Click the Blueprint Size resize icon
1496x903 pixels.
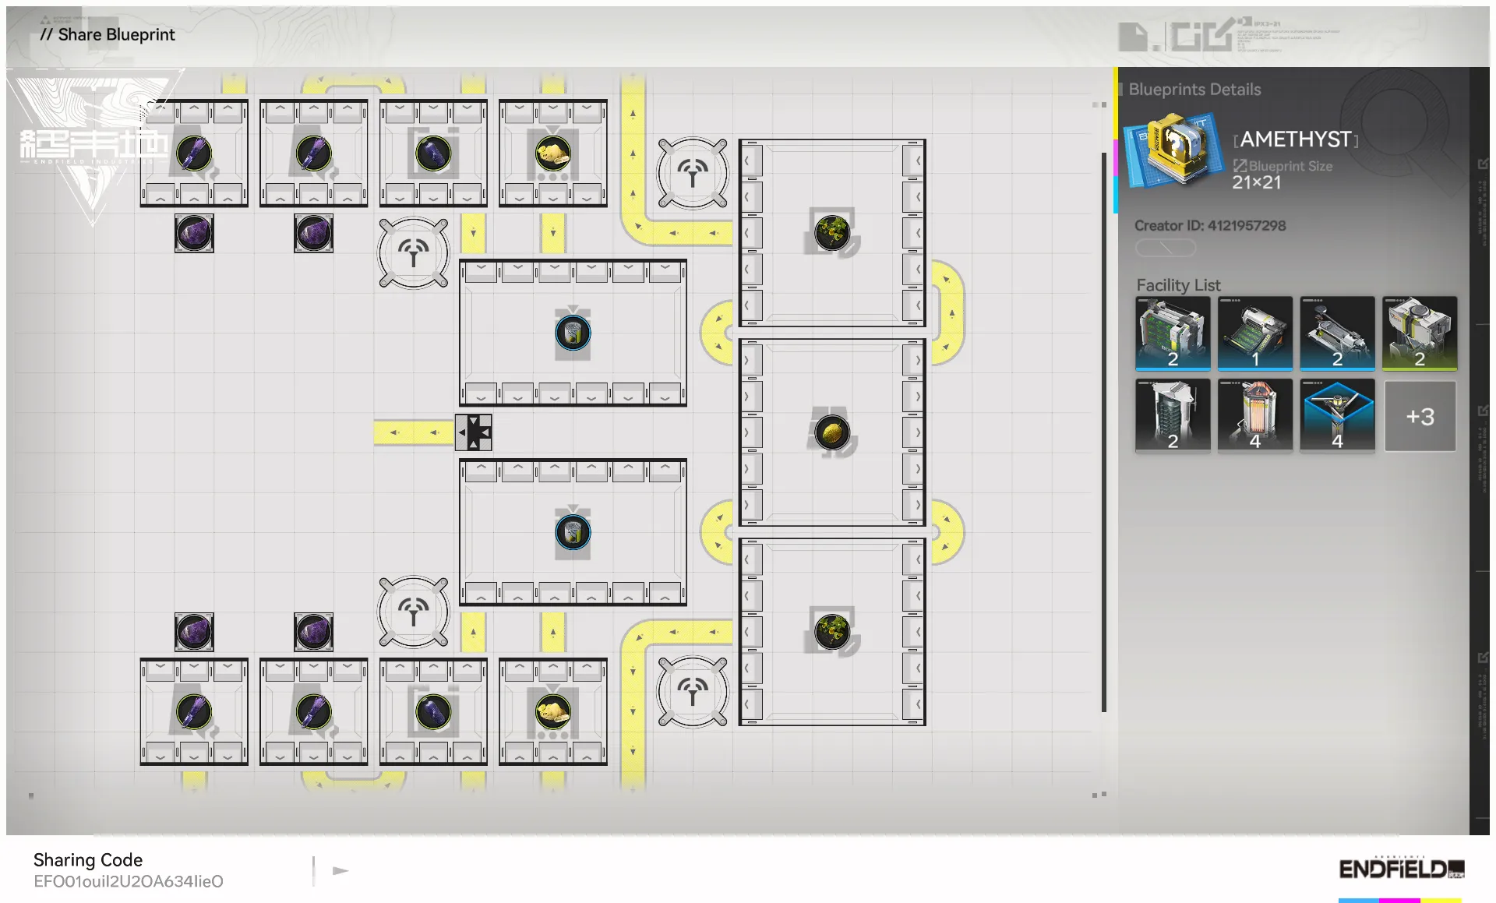pos(1240,166)
